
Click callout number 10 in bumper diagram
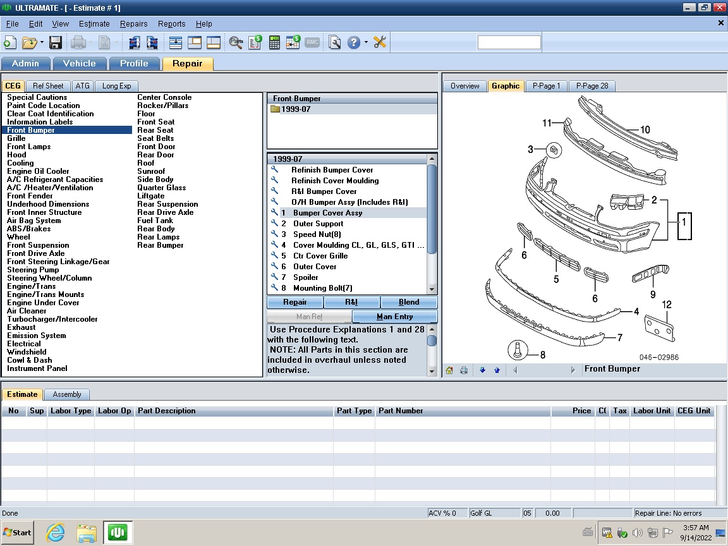(x=645, y=130)
